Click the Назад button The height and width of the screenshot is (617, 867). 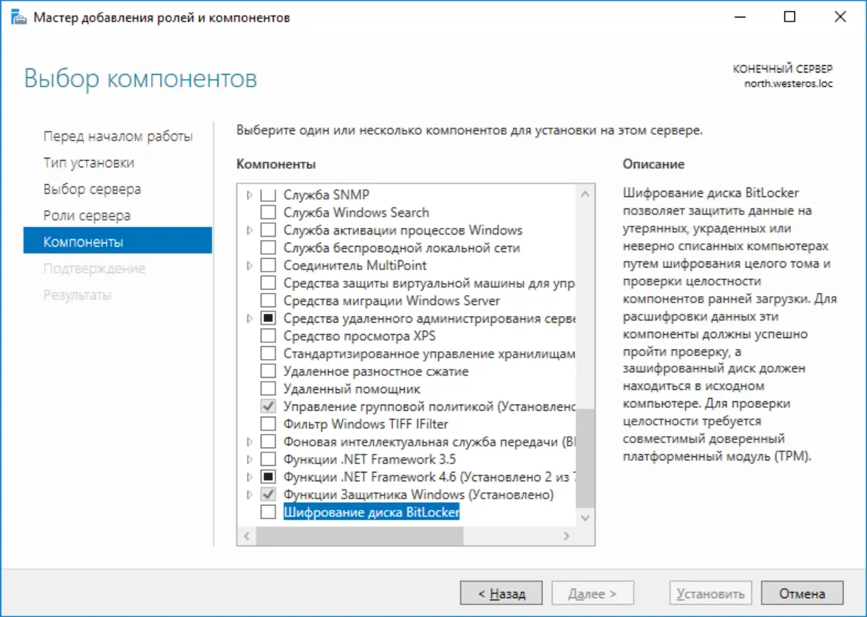coord(501,593)
